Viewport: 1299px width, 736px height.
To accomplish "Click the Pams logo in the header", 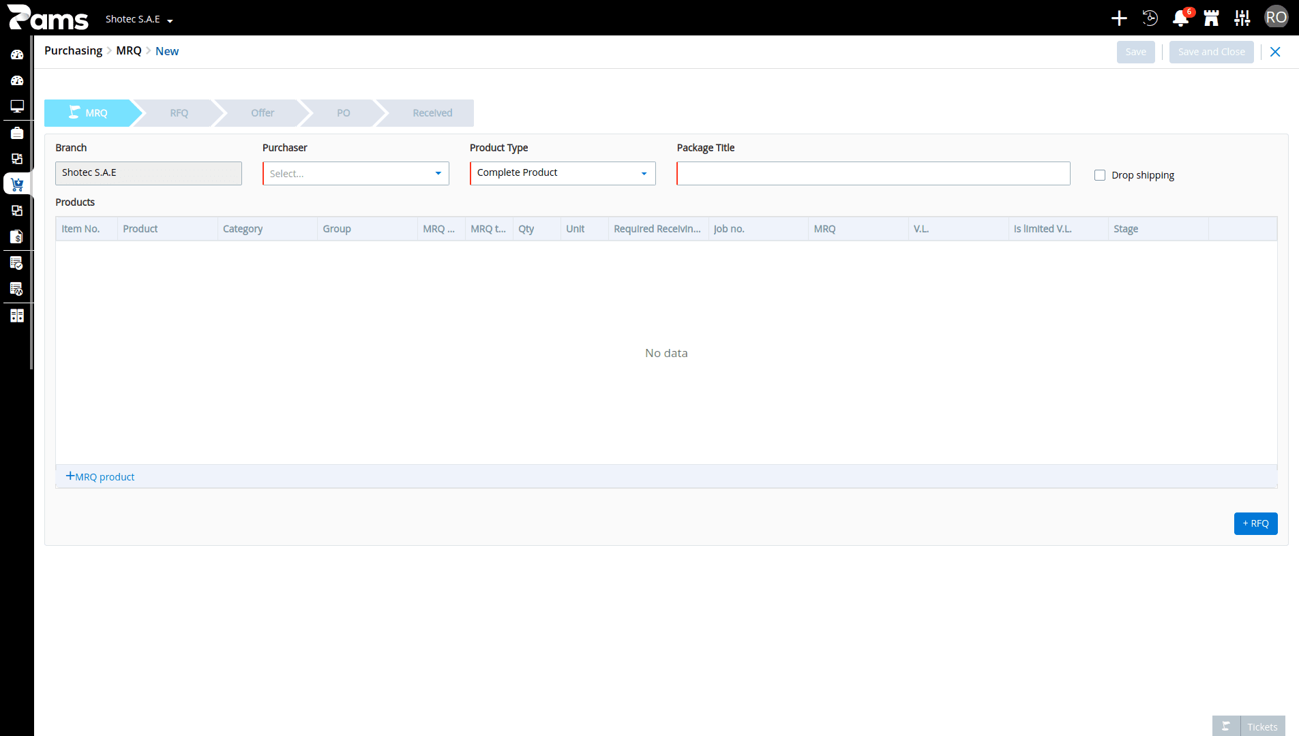I will (x=48, y=18).
